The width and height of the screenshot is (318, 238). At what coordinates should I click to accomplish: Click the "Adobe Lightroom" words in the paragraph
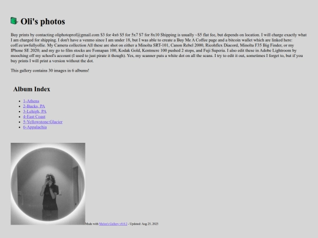274,51
